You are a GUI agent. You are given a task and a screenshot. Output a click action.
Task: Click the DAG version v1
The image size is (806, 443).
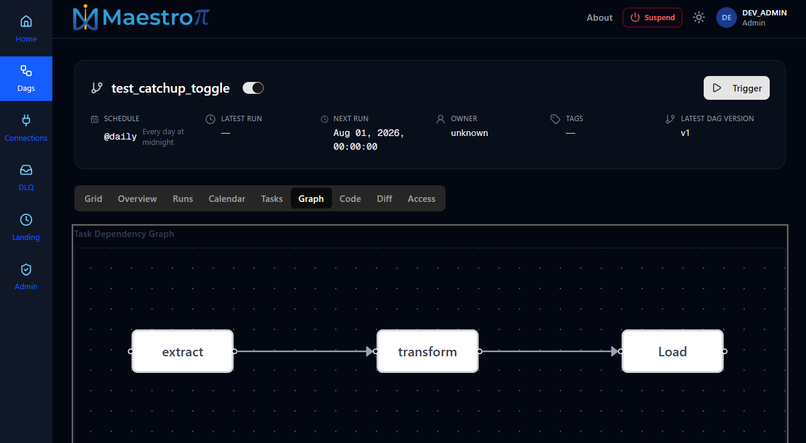685,133
